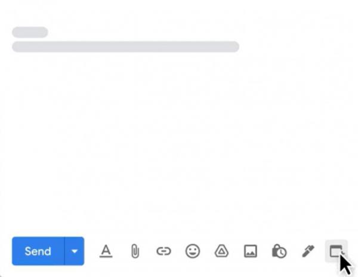Select the layout window icon under the cursor
Screen dimensions: 358x277
tap(337, 251)
